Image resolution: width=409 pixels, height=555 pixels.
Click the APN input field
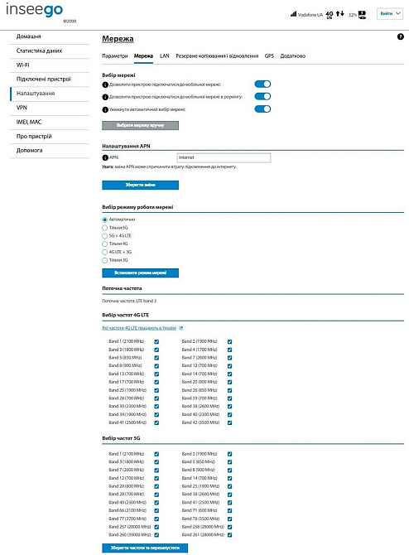pyautogui.click(x=224, y=158)
